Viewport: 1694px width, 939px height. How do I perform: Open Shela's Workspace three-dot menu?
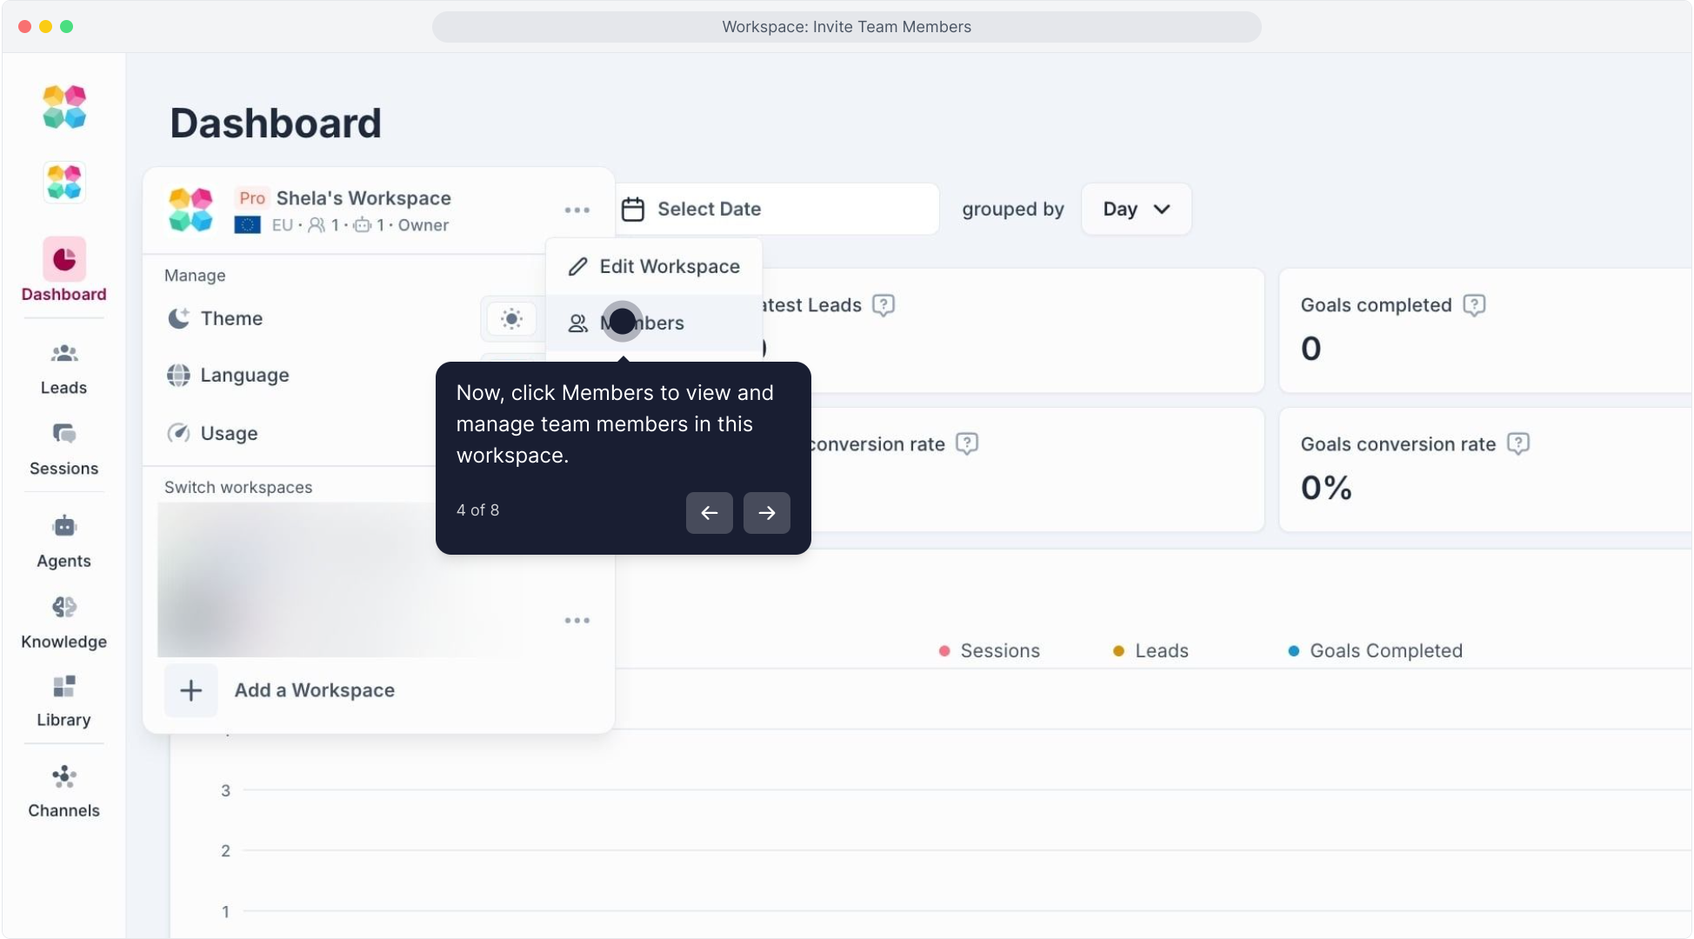click(x=577, y=210)
